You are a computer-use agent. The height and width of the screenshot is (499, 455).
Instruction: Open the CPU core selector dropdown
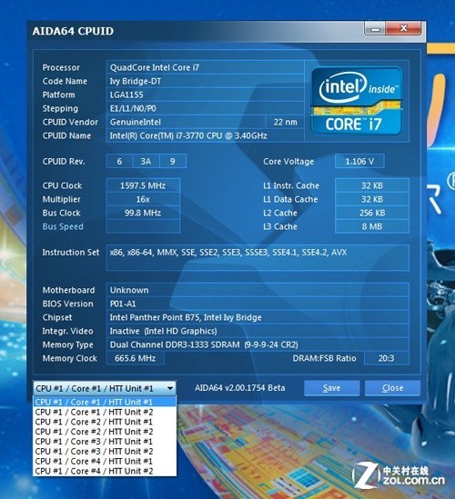(x=104, y=388)
